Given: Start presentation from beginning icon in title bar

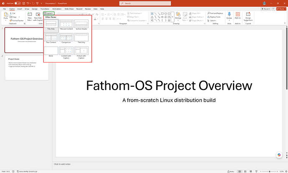Looking at the screenshot, I should pyautogui.click(x=38, y=3).
